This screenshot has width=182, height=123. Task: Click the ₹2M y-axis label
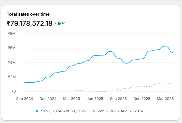click(x=12, y=77)
